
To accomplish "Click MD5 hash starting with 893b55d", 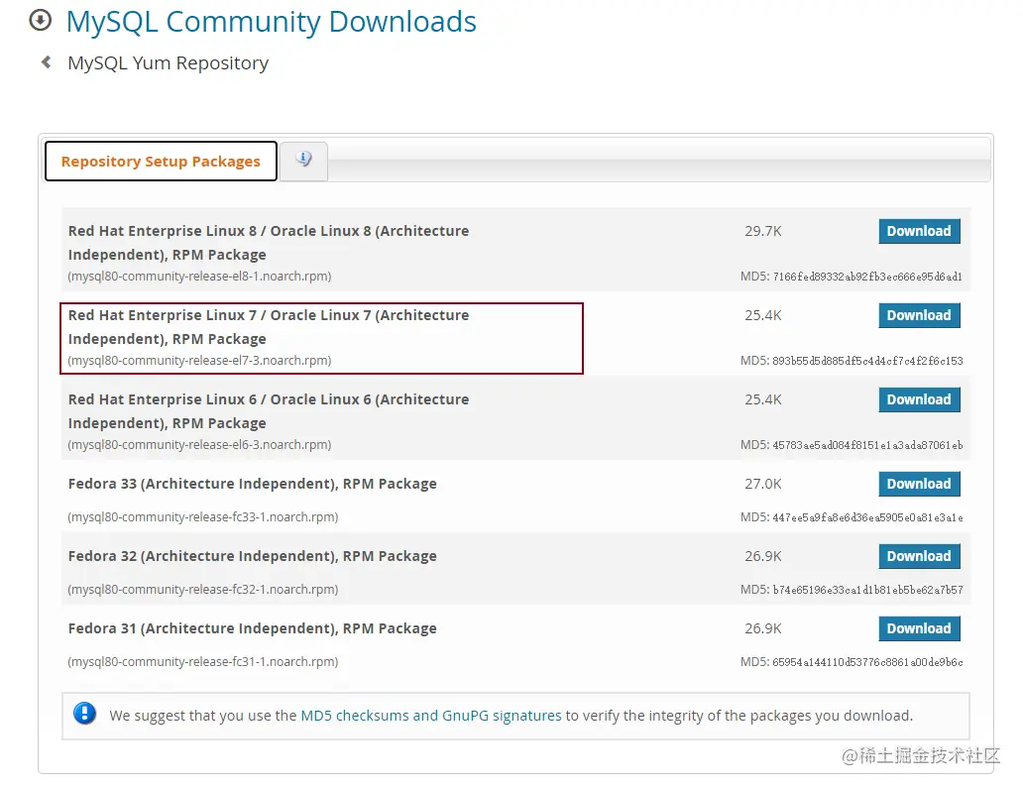I will click(867, 361).
